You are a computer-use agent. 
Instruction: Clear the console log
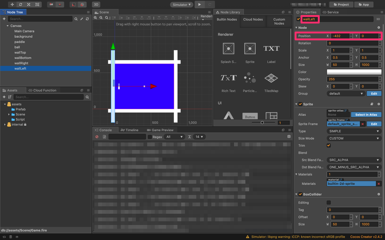97,137
